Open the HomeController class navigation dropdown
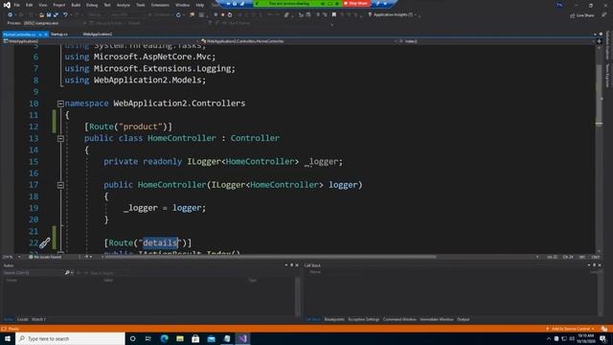613x345 pixels. pos(299,41)
